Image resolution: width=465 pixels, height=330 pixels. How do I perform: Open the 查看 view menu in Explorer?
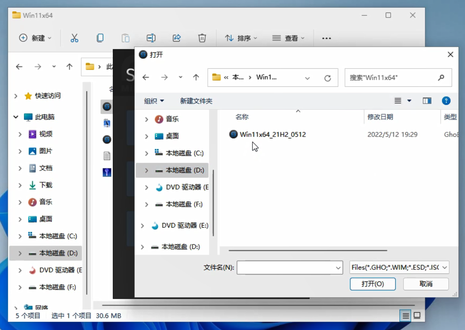(288, 38)
